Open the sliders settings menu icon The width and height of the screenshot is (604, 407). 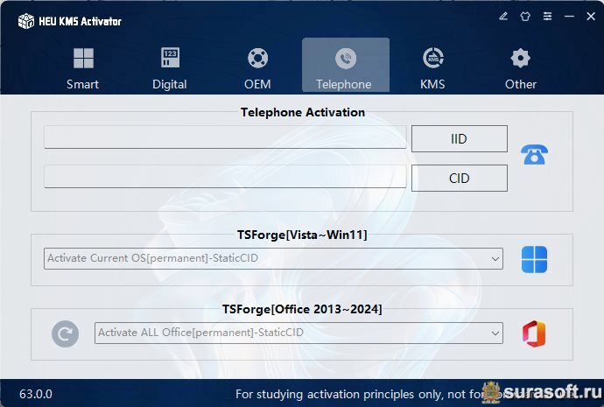(547, 16)
